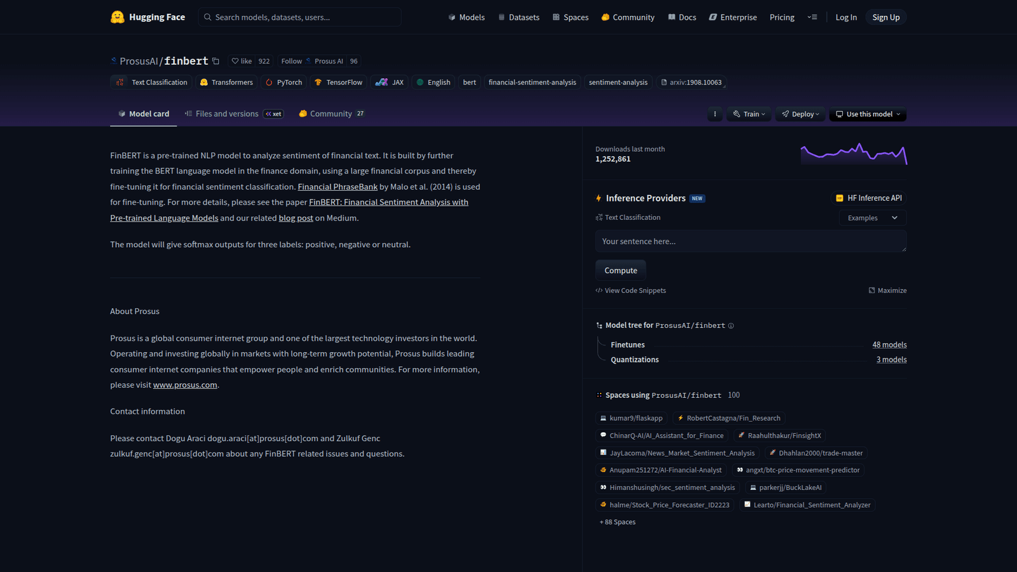Switch to Files and versions tab
Screen dimensions: 1017x572
[227, 114]
